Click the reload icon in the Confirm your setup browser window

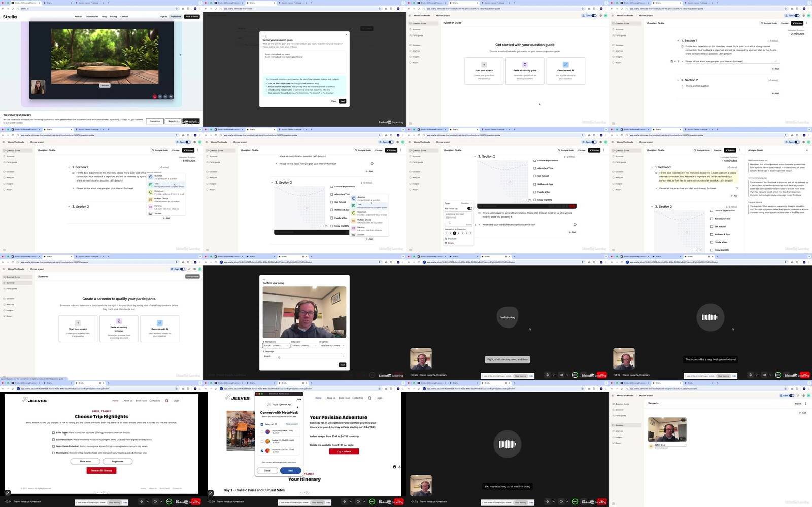[216, 262]
